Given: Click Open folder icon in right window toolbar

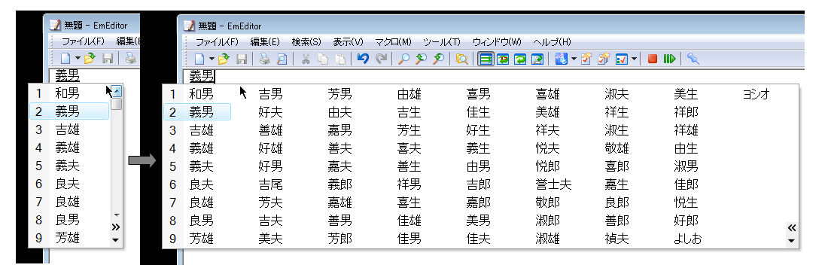Looking at the screenshot, I should click(x=224, y=59).
